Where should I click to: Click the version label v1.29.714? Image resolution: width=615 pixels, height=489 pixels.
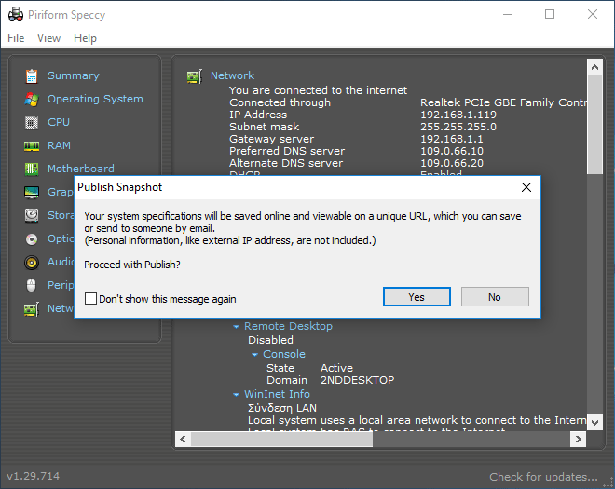pyautogui.click(x=34, y=476)
